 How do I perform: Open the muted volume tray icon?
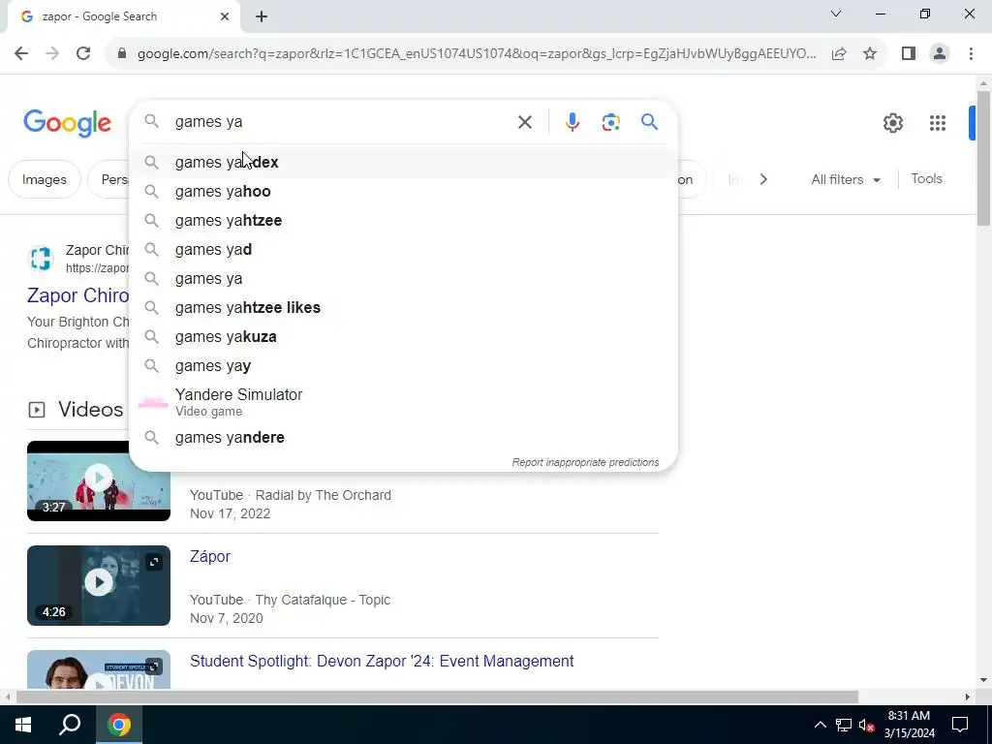tap(866, 725)
